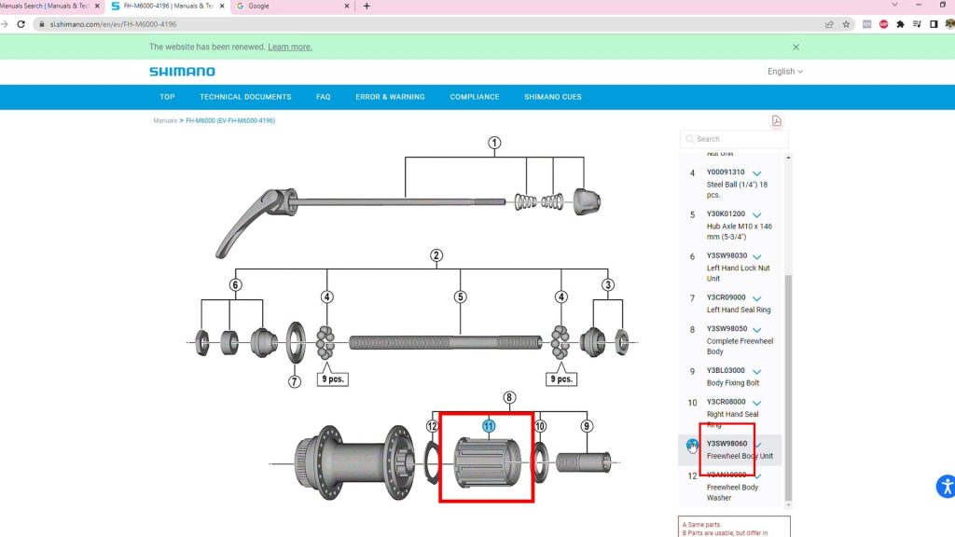Close the Manuals Search tab
This screenshot has height=537, width=955.
(97, 7)
